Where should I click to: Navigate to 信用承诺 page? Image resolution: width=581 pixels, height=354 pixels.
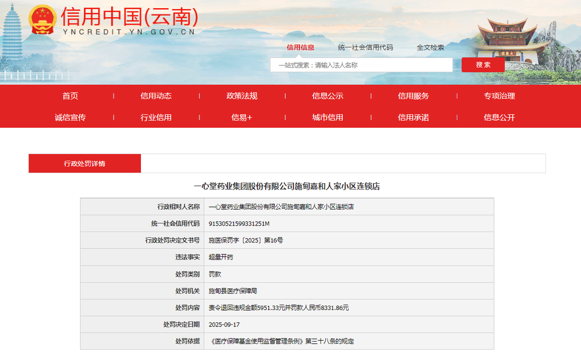click(x=414, y=117)
